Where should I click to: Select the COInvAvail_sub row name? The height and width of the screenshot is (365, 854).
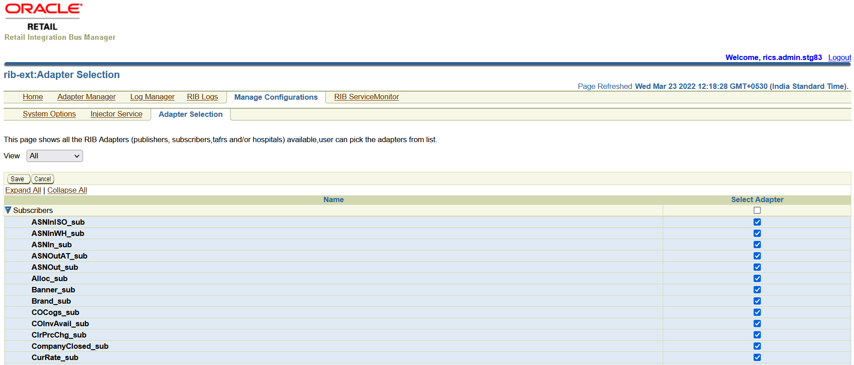[x=60, y=323]
